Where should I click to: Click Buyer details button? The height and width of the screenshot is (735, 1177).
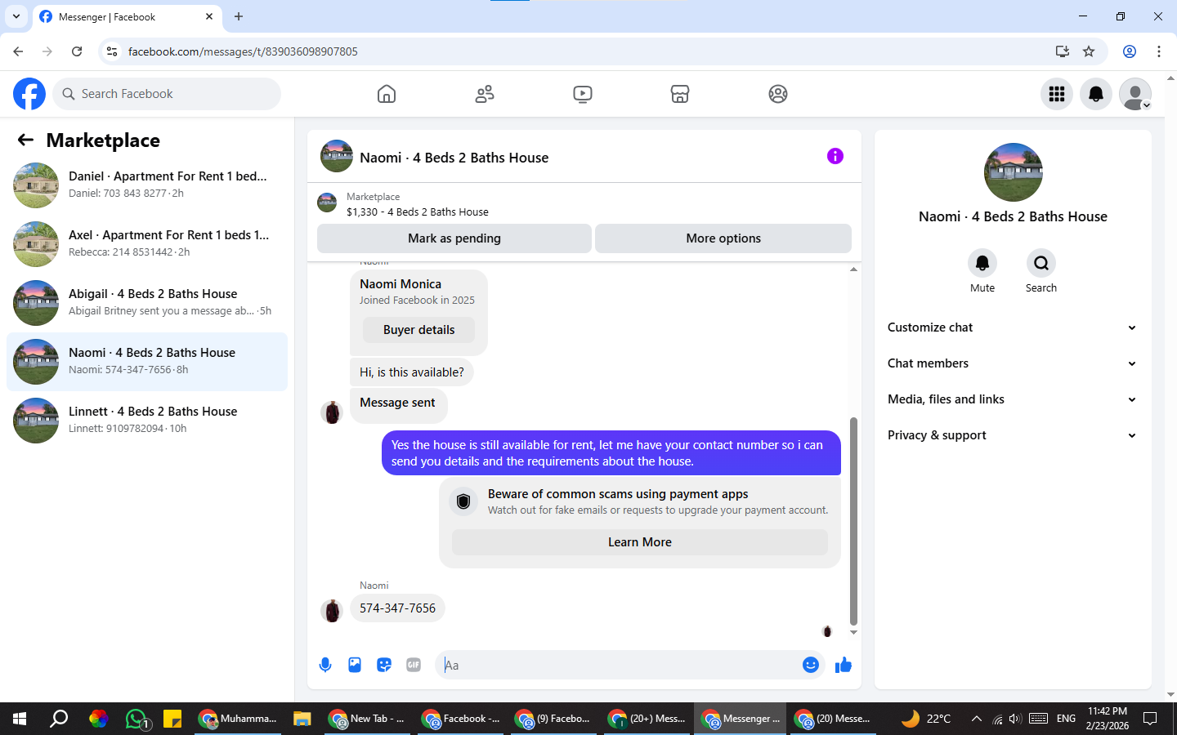coord(418,330)
